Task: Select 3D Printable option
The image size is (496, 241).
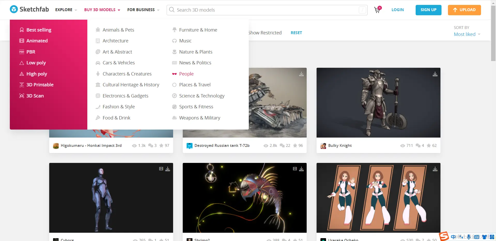Action: click(40, 85)
